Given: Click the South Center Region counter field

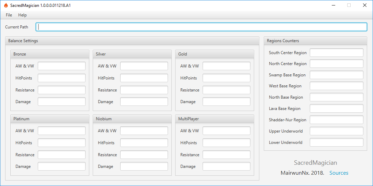Looking at the screenshot, I should coord(336,53).
